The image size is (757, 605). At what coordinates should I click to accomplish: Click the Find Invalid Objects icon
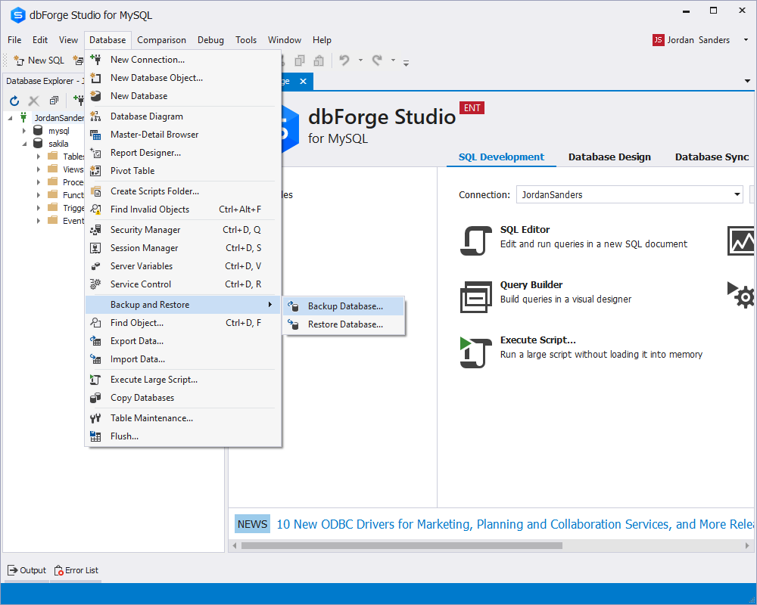click(x=95, y=209)
